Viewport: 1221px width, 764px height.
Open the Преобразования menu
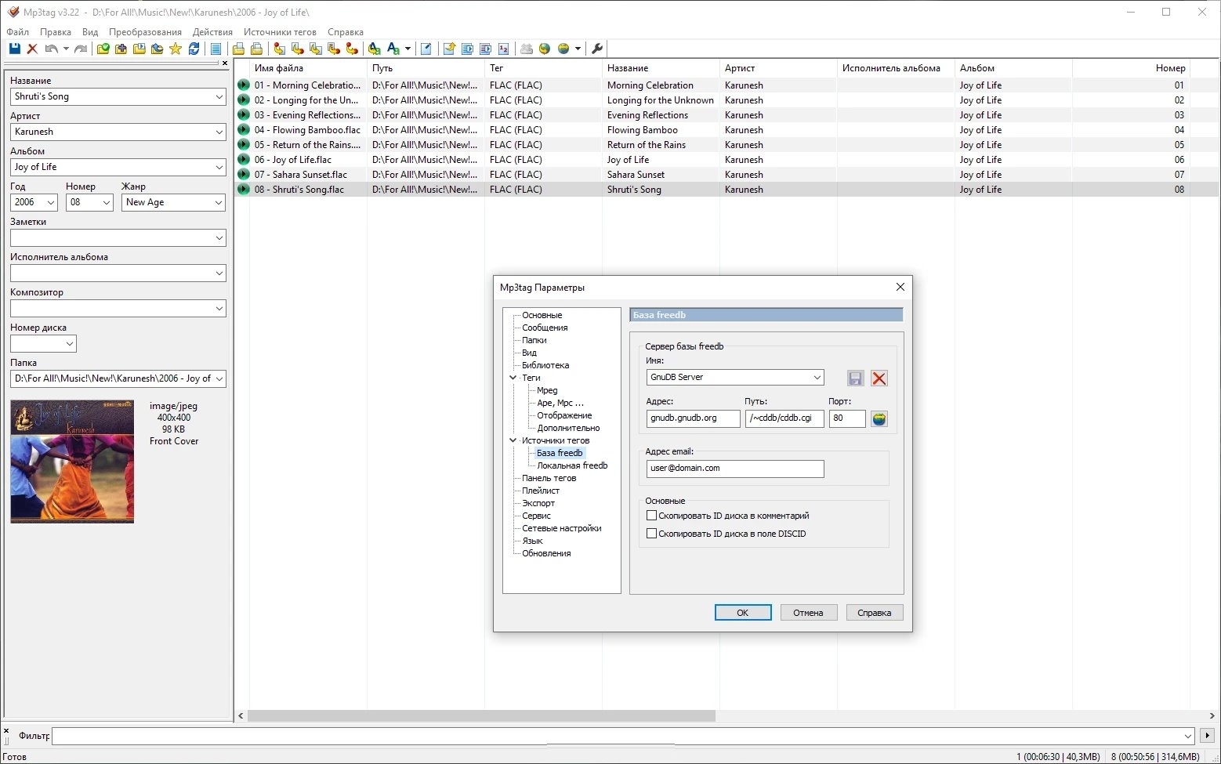tap(145, 32)
